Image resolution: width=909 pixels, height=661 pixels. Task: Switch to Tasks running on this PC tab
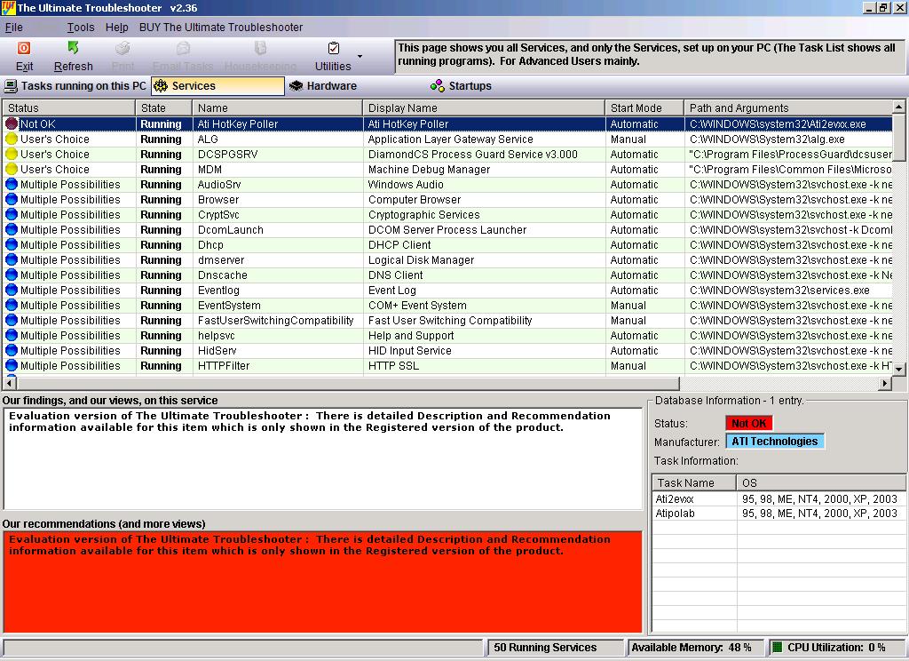[x=75, y=86]
